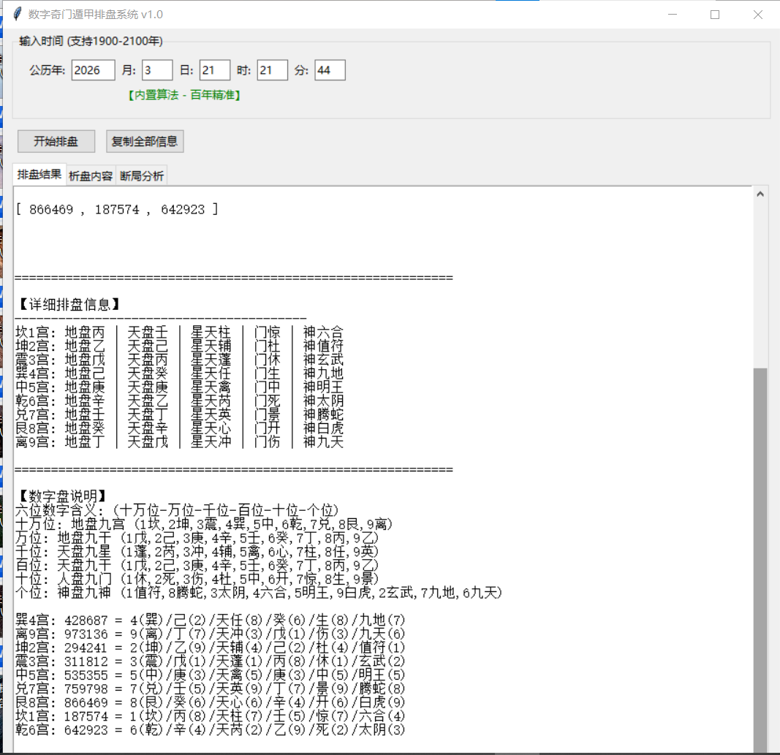
Task: Click the 个位: 神盘九神 line
Action: 259,592
